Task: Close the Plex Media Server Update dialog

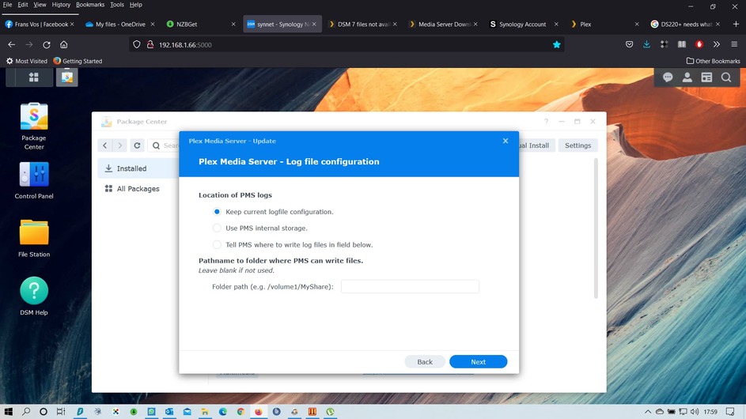Action: (506, 141)
